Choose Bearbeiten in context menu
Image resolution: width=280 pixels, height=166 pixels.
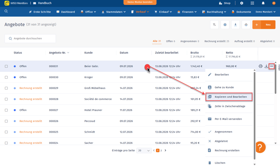click(x=229, y=75)
